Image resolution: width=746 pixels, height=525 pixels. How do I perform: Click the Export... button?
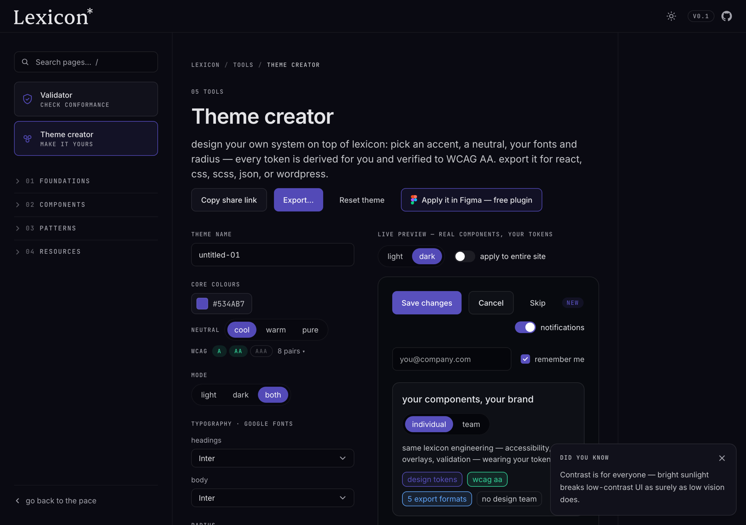coord(298,200)
